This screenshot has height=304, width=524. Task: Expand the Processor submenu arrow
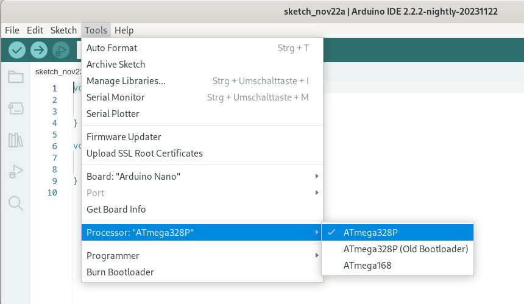pos(317,232)
